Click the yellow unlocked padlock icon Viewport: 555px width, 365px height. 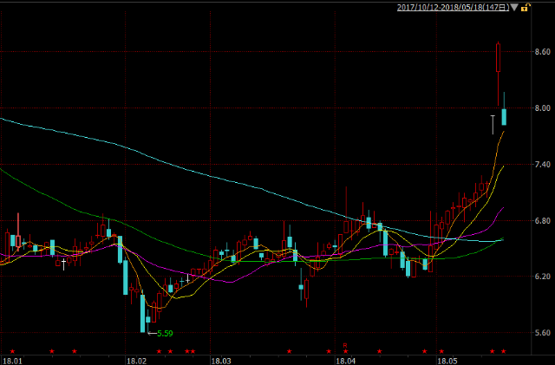pyautogui.click(x=526, y=7)
